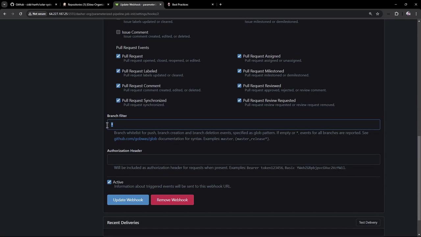Viewport: 421px width, 237px height.
Task: Reload the current webhook page
Action: 20,14
